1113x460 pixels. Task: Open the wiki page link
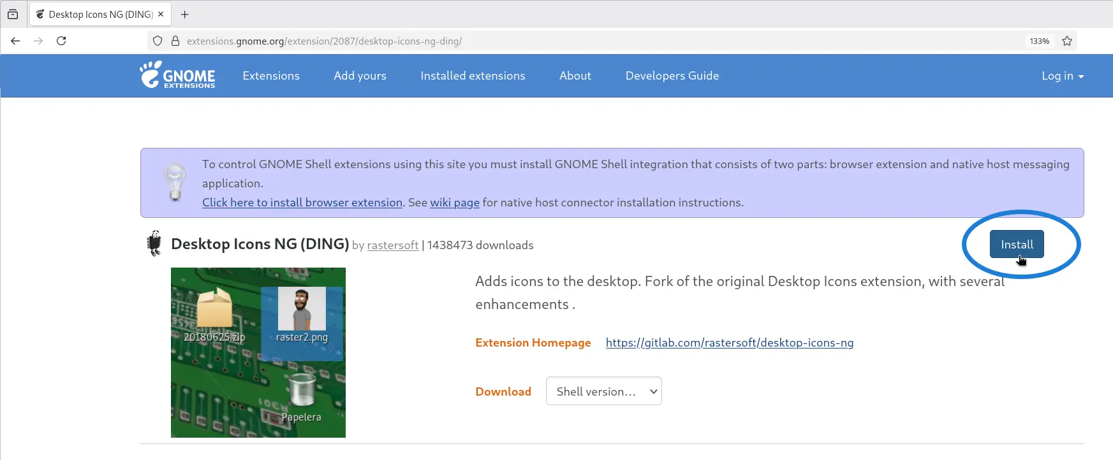tap(455, 203)
